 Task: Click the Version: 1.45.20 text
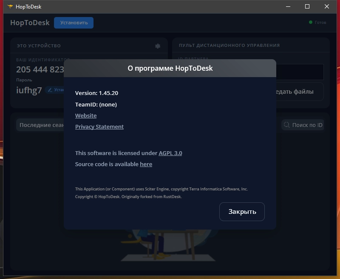tap(97, 93)
